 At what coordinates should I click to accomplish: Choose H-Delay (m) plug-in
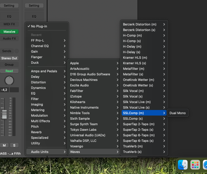[144, 47]
